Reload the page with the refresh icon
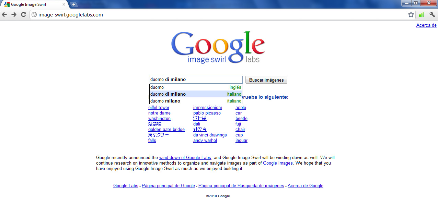This screenshot has height=216, width=438. pyautogui.click(x=24, y=14)
